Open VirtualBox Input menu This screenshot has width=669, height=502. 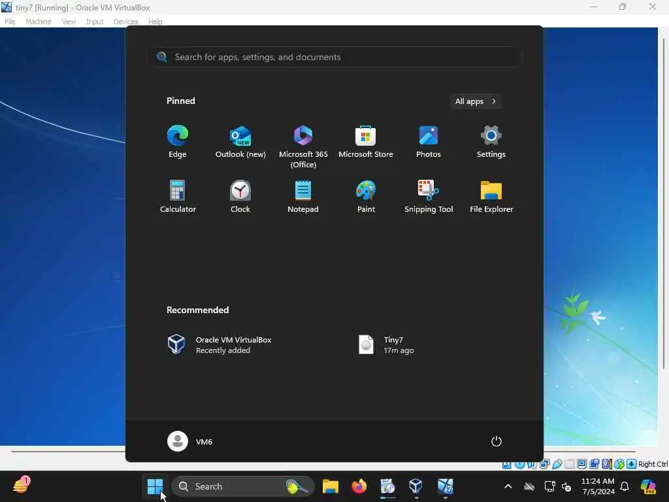point(95,22)
